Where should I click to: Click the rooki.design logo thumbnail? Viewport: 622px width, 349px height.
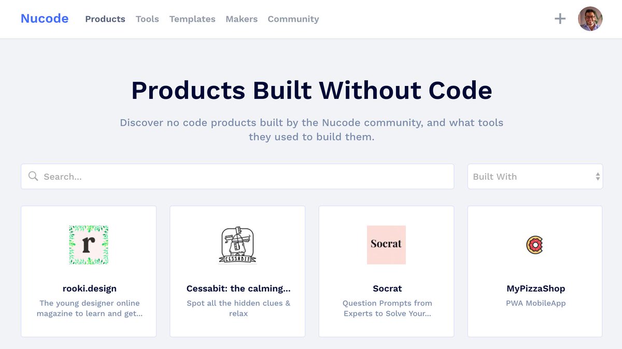[x=89, y=245]
